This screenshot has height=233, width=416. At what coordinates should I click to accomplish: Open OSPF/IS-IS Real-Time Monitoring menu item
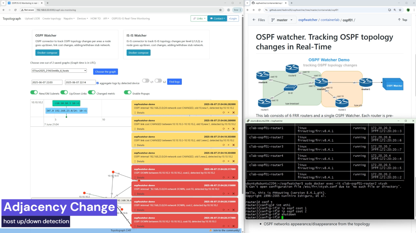pos(131,18)
